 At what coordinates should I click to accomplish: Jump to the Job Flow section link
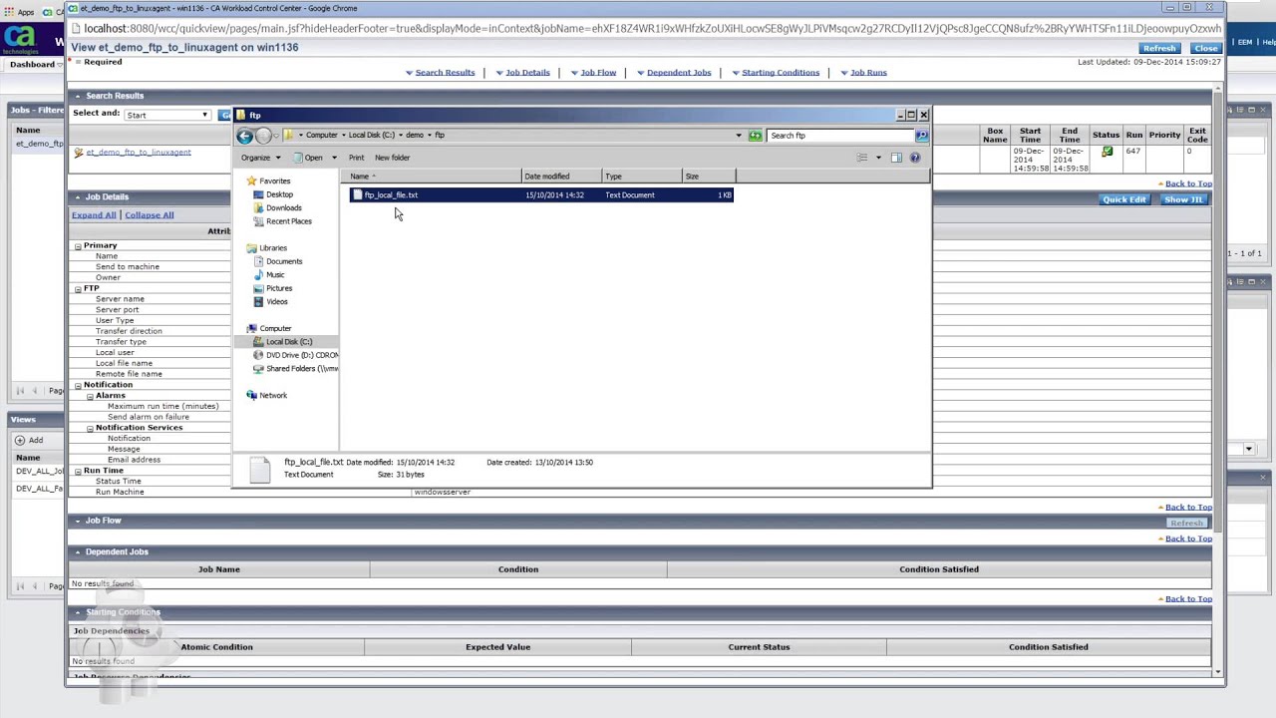(x=598, y=73)
